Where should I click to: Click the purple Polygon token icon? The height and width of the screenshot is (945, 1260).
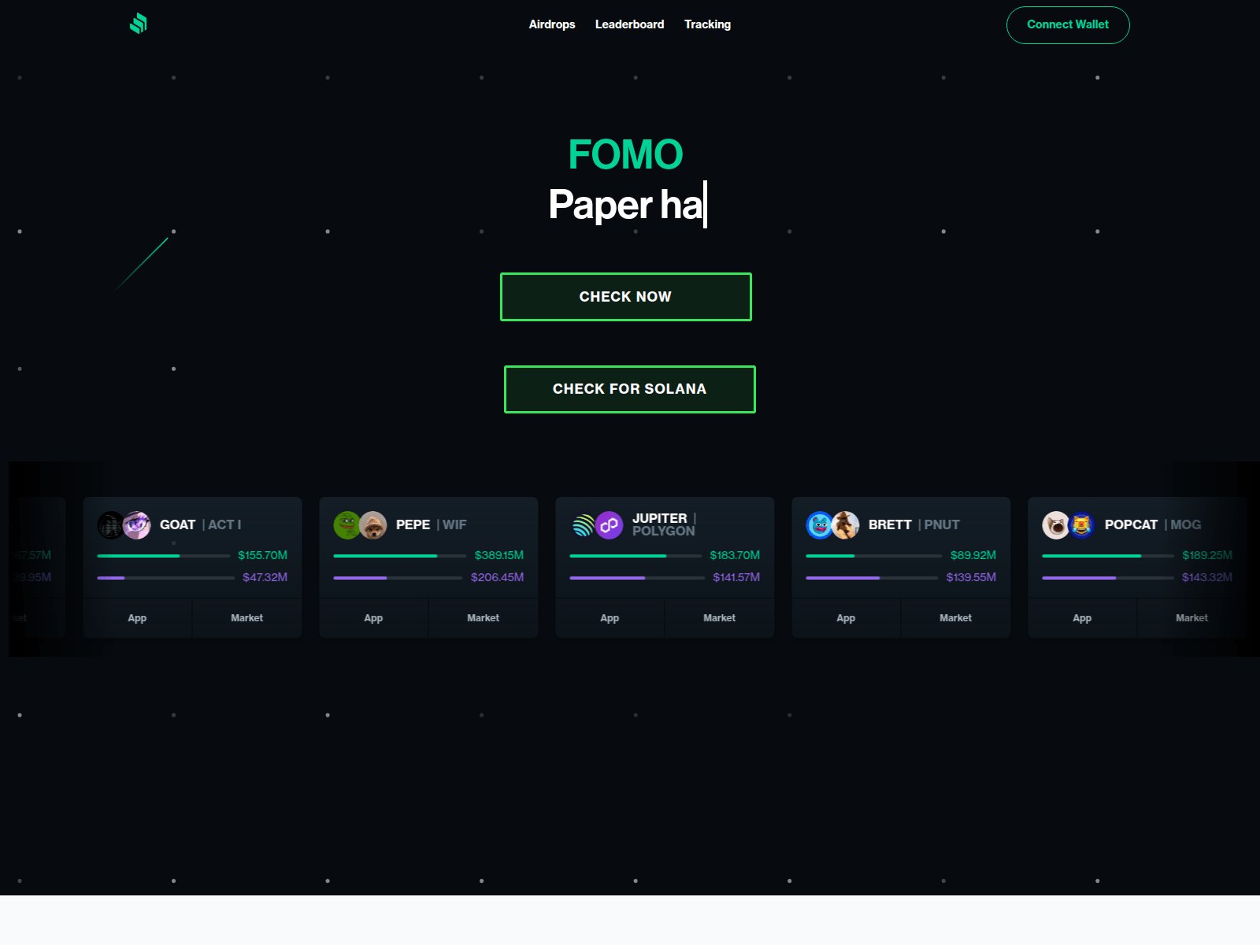(x=610, y=524)
